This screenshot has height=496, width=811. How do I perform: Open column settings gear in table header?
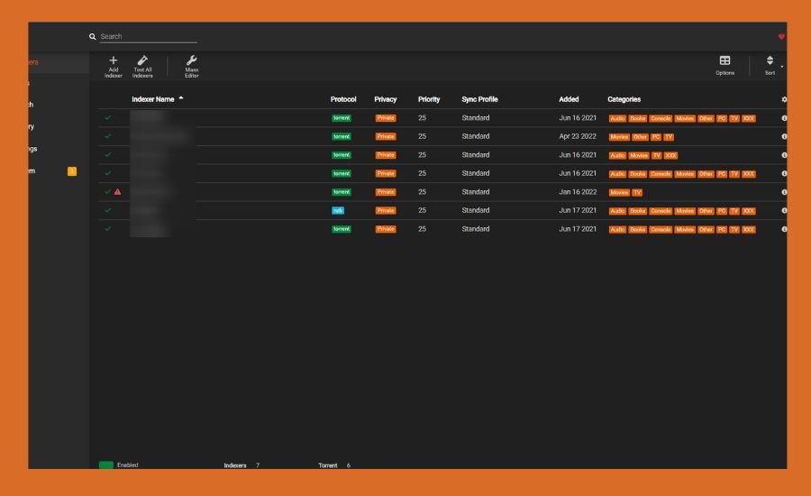(784, 99)
